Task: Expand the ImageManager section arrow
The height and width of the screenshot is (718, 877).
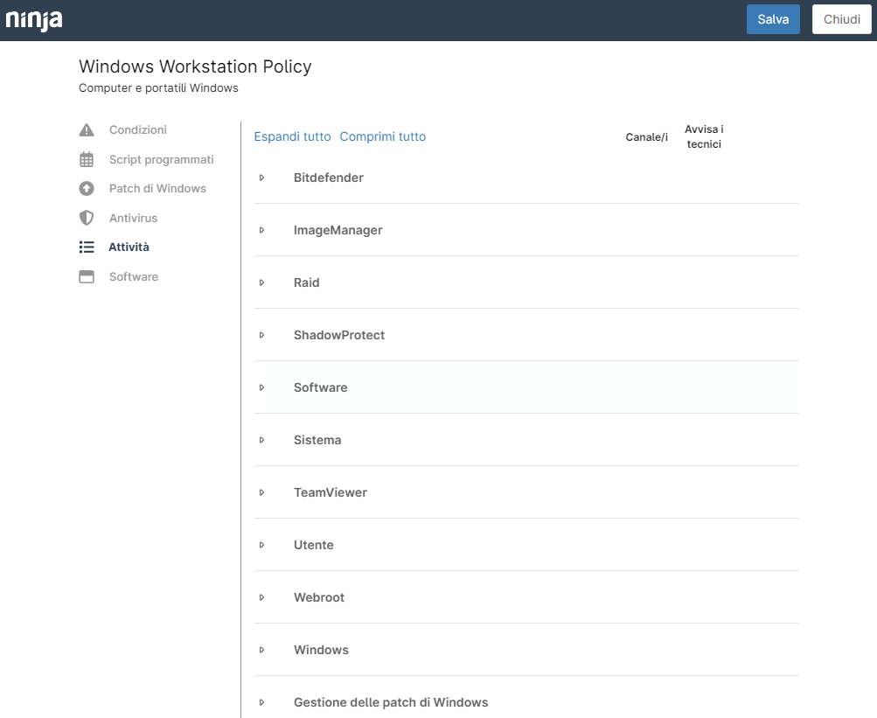Action: pyautogui.click(x=261, y=230)
